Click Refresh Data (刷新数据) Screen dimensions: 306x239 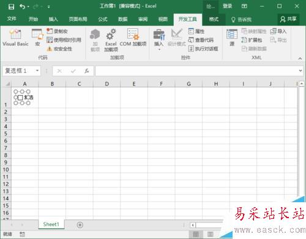[x=254, y=48]
